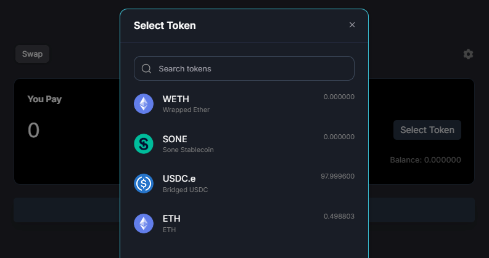This screenshot has height=258, width=489.
Task: Click the 0.498803 ETH balance
Action: pyautogui.click(x=339, y=216)
